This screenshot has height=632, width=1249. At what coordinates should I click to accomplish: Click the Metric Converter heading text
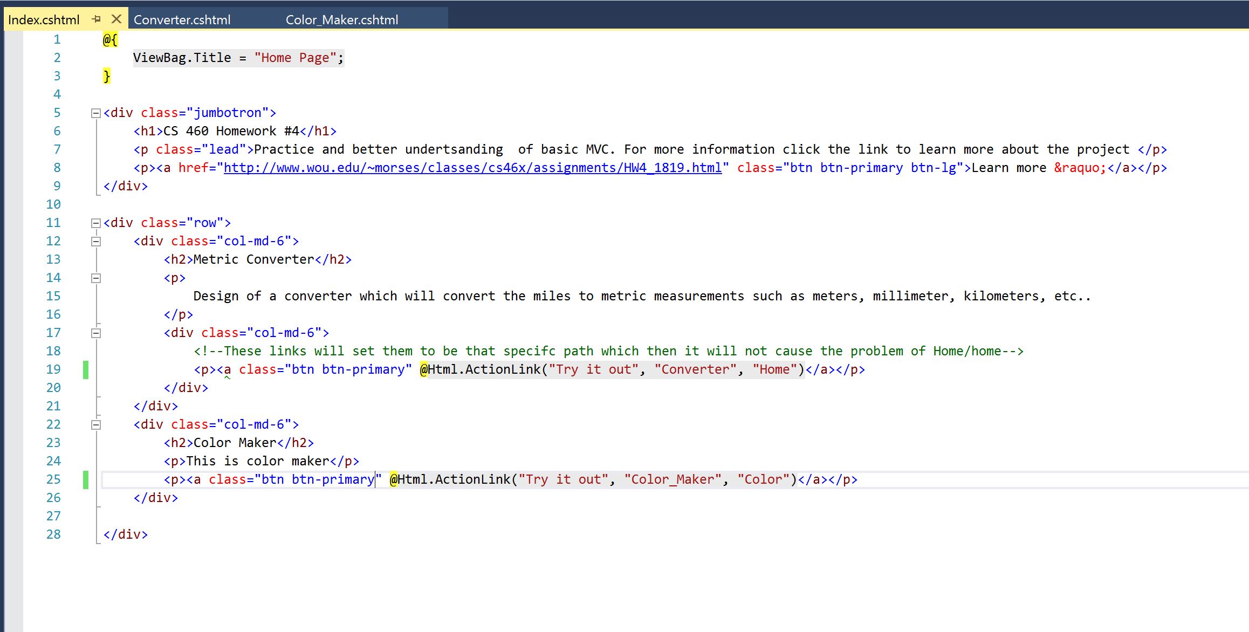253,259
